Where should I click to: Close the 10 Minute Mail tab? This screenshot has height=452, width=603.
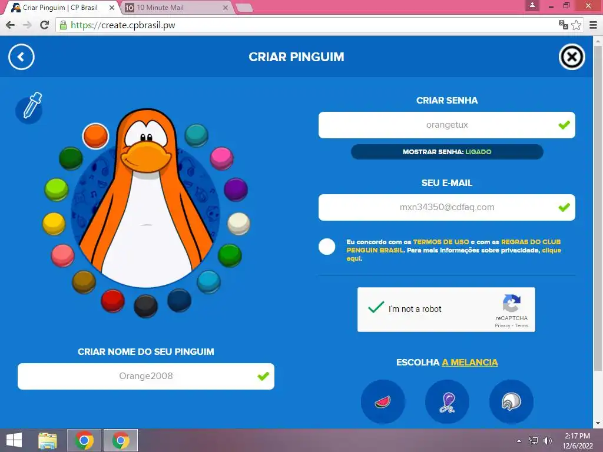point(226,8)
